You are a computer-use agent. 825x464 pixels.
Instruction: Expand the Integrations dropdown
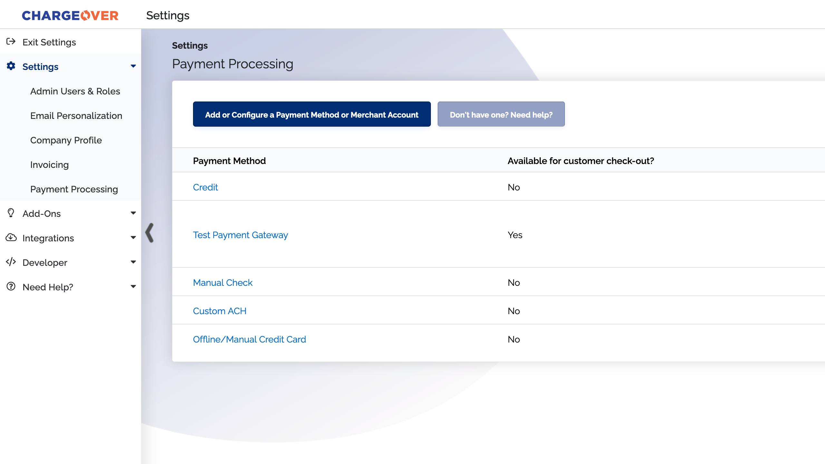[133, 237]
